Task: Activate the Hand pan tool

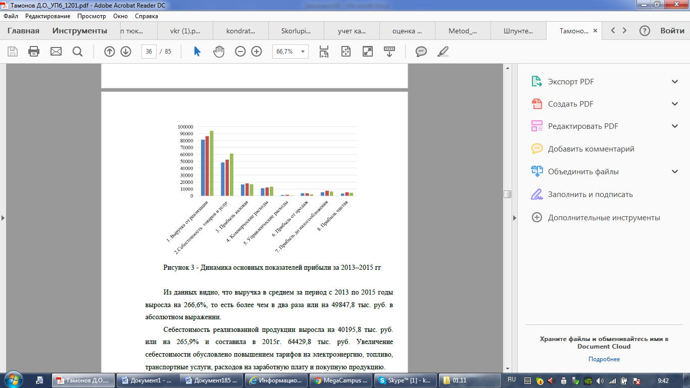Action: pos(218,52)
